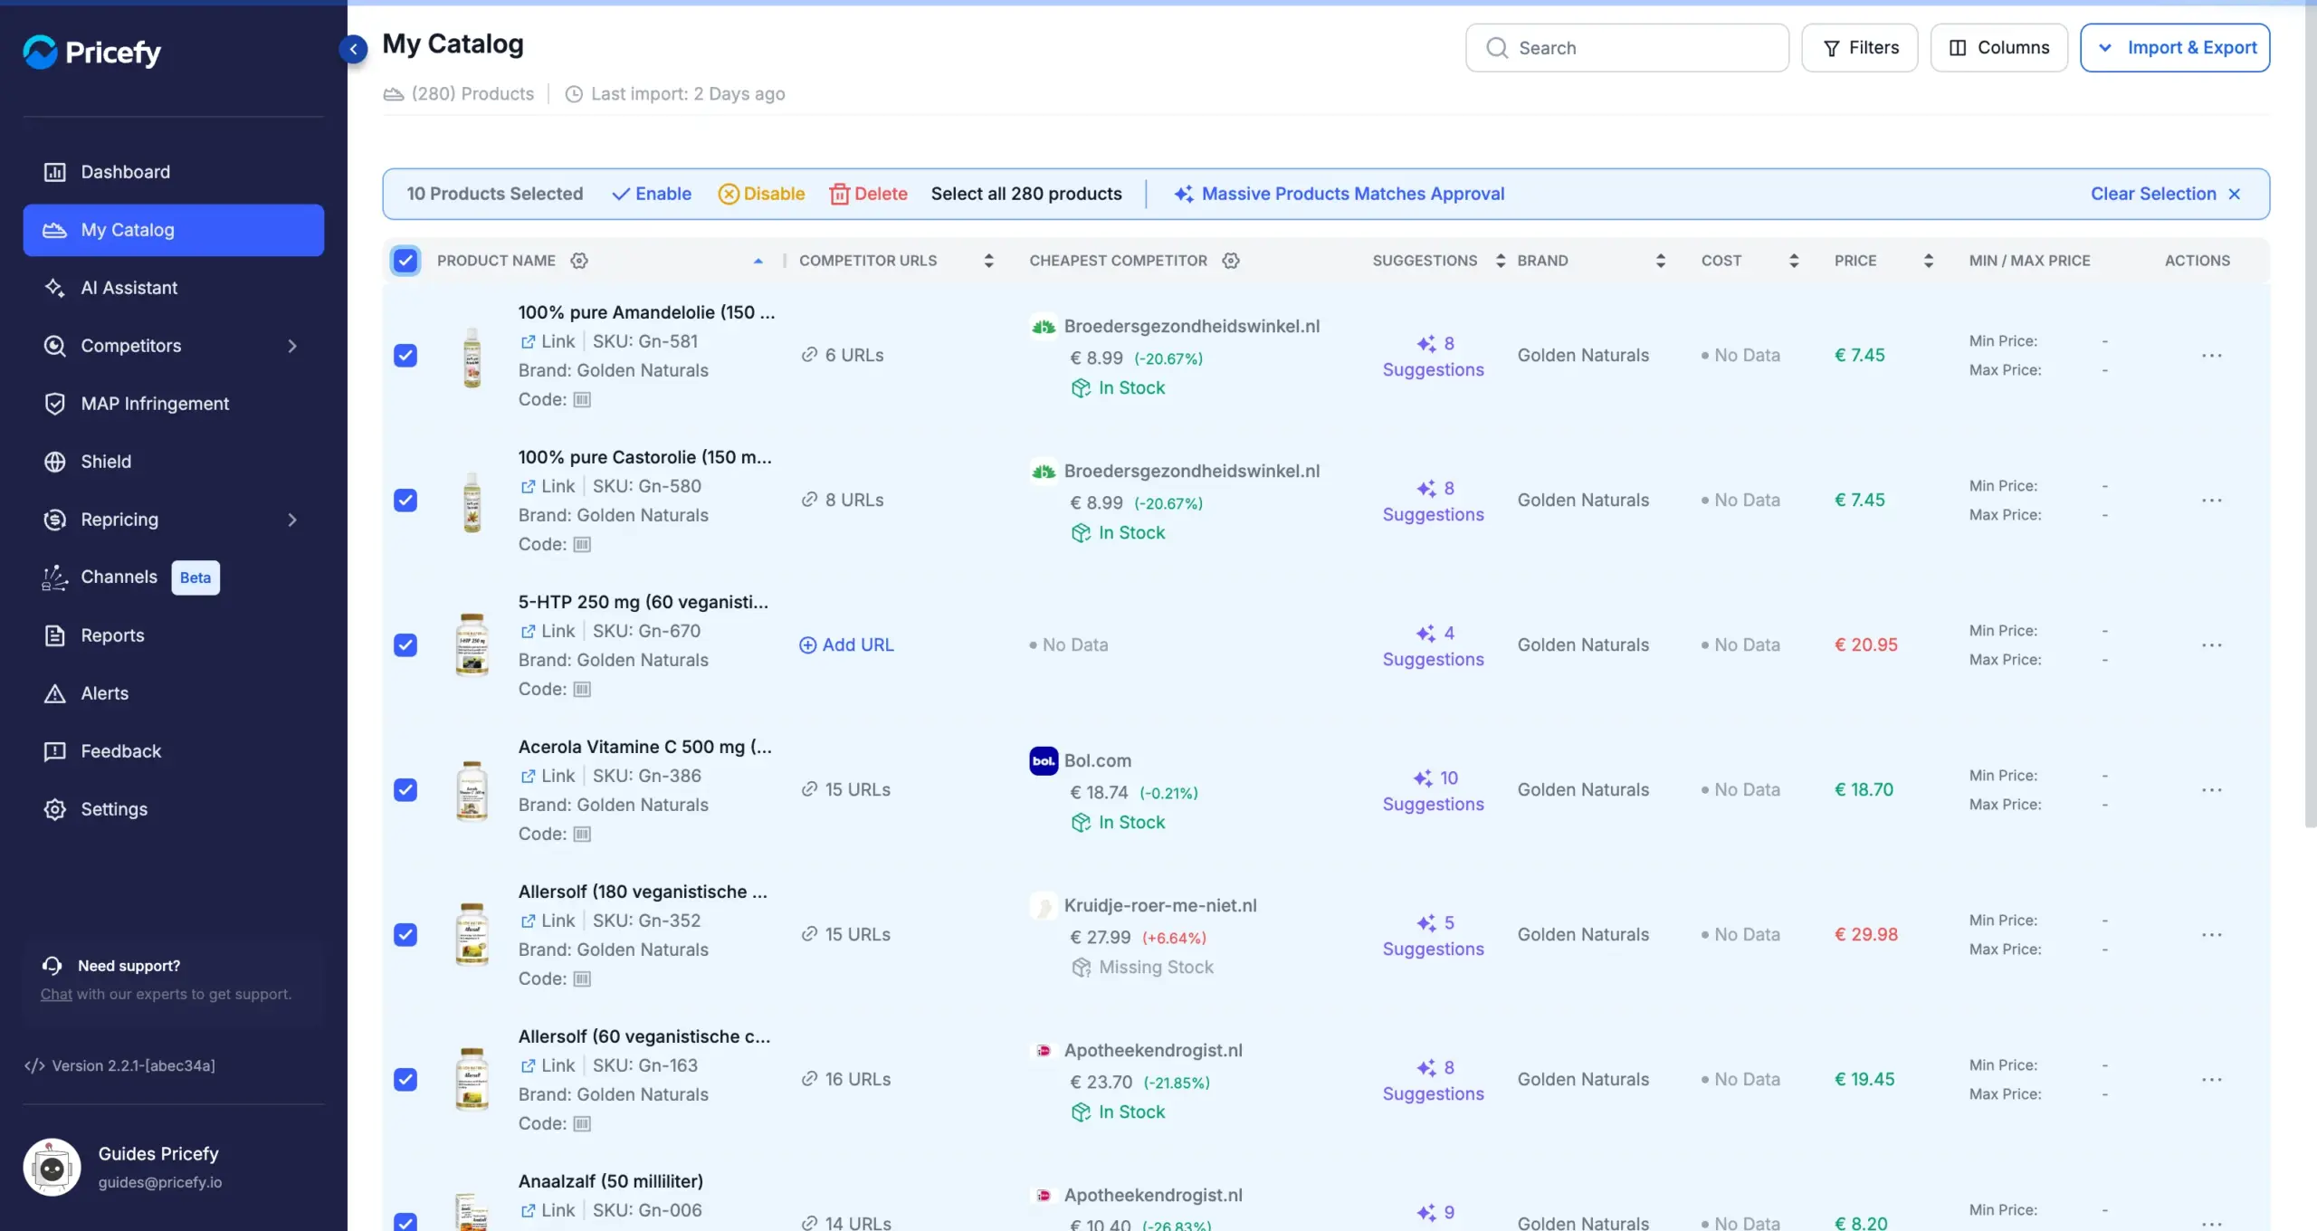This screenshot has width=2317, height=1231.
Task: Open the Dashboard page
Action: tap(174, 172)
